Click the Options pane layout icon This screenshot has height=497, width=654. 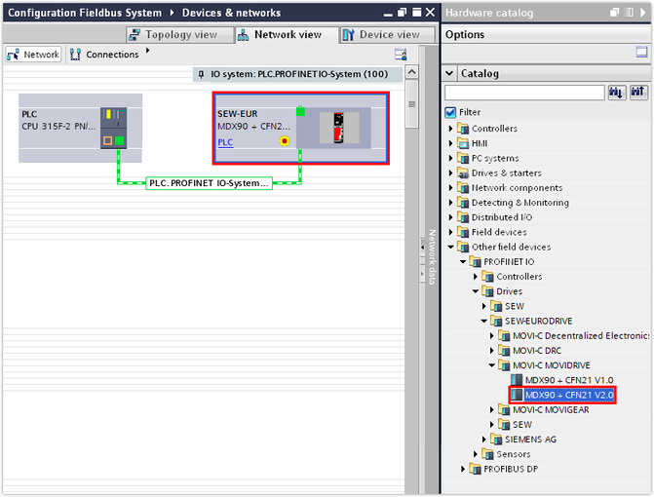point(642,54)
